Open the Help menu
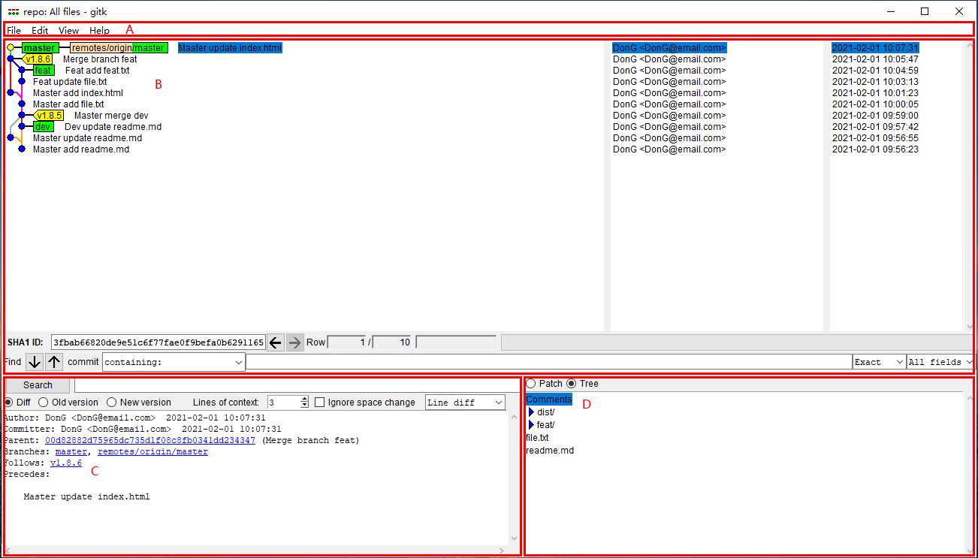The width and height of the screenshot is (978, 558). point(99,31)
